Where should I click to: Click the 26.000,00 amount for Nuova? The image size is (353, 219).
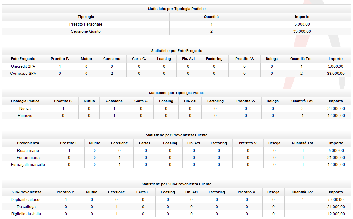pos(336,108)
